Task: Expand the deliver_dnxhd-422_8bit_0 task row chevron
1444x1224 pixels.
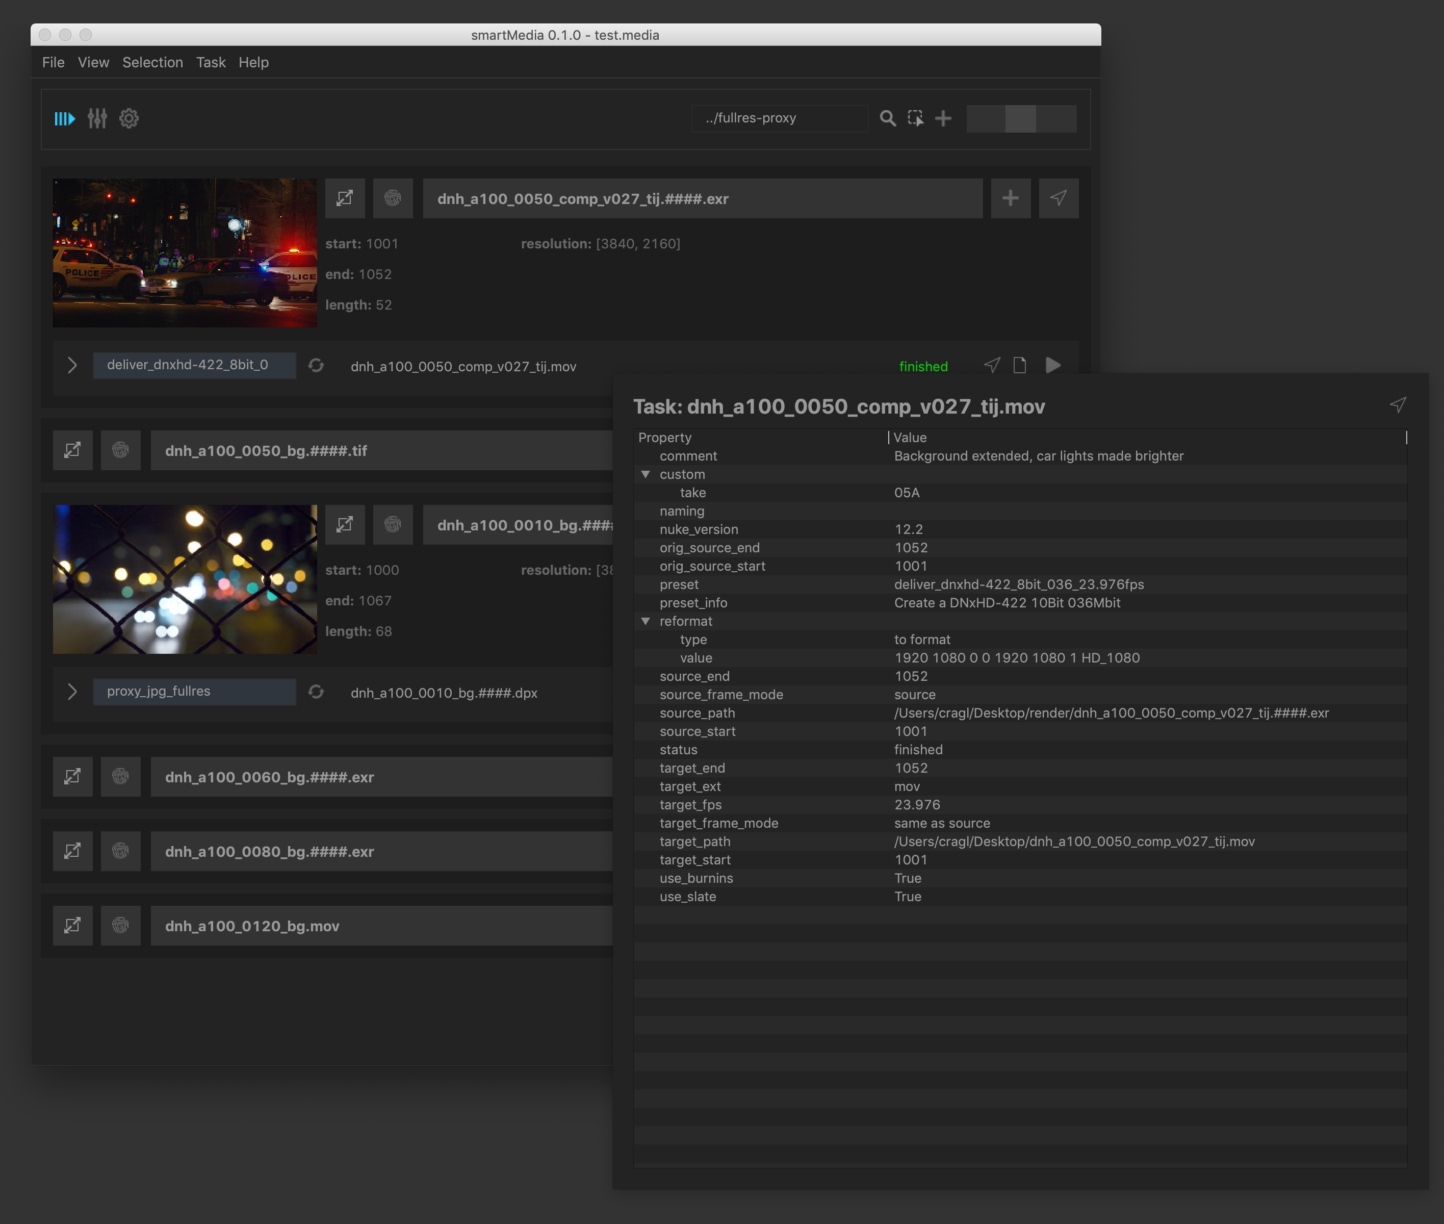Action: pos(72,366)
